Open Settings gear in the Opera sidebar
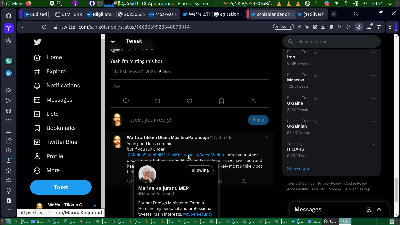The height and width of the screenshot is (225, 400). click(9, 181)
